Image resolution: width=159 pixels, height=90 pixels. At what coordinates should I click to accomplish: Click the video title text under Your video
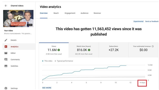18,34
